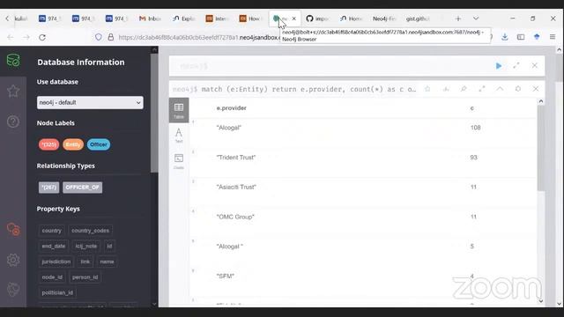Open a new browser tab
This screenshot has height=317, width=564.
click(458, 18)
